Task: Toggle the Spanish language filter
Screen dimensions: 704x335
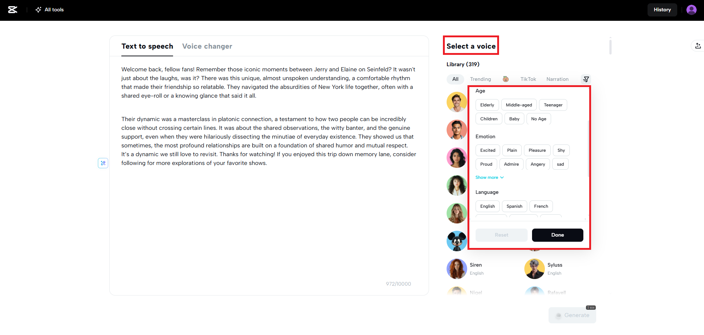Action: tap(514, 206)
